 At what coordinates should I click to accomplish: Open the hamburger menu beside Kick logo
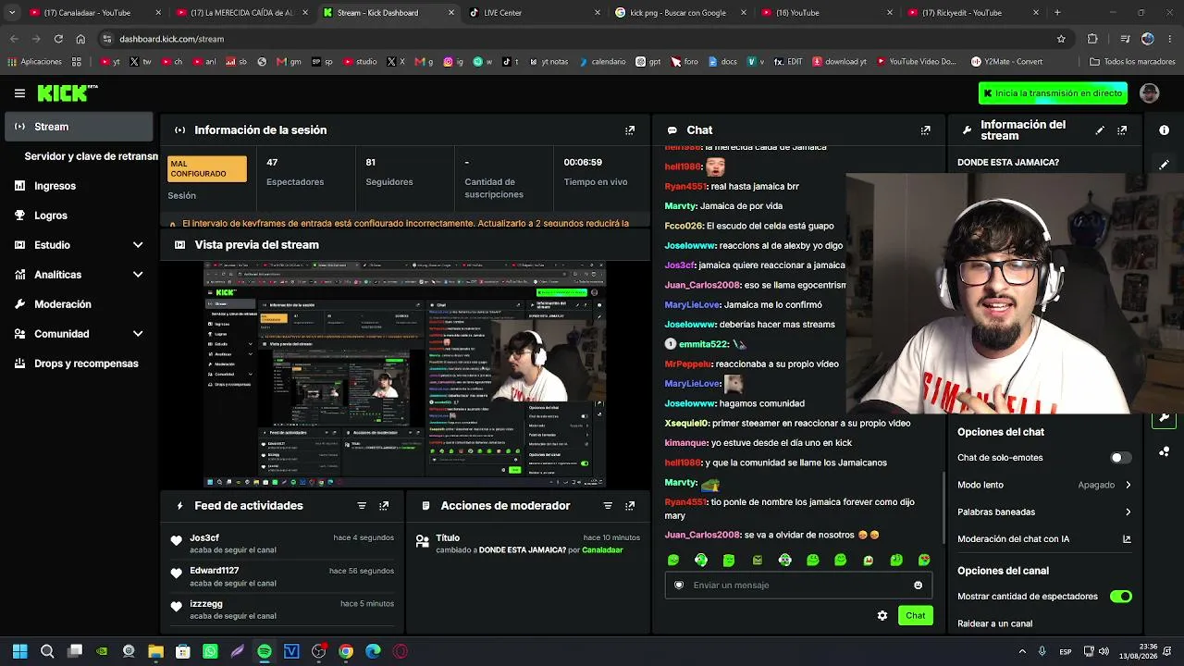coord(19,92)
